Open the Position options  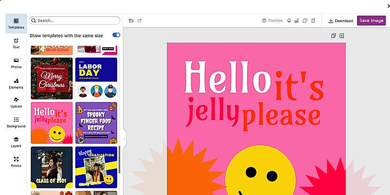point(272,21)
